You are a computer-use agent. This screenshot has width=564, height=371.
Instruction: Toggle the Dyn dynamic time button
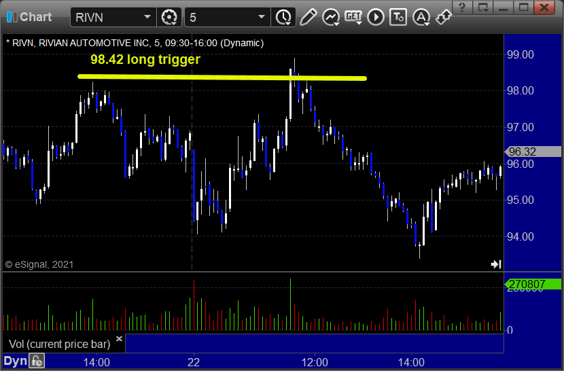(16, 361)
